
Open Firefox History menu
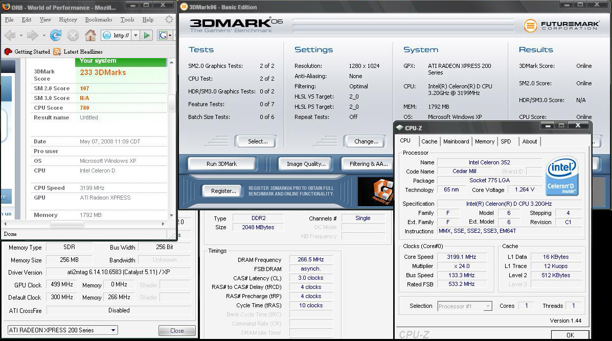[68, 19]
